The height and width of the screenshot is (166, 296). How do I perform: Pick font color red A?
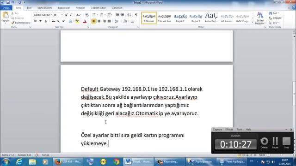85,21
